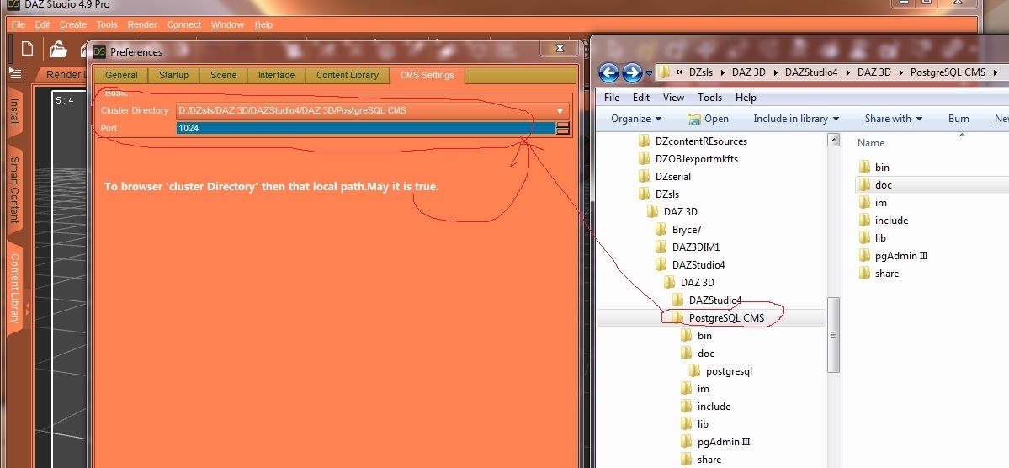1009x468 pixels.
Task: Click the New file icon in DAZ Studio toolbar
Action: pyautogui.click(x=27, y=48)
